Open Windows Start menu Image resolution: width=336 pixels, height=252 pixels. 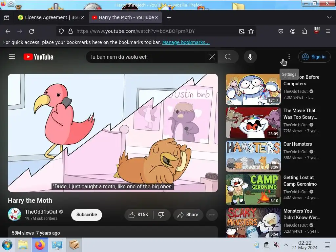pyautogui.click(x=7, y=245)
